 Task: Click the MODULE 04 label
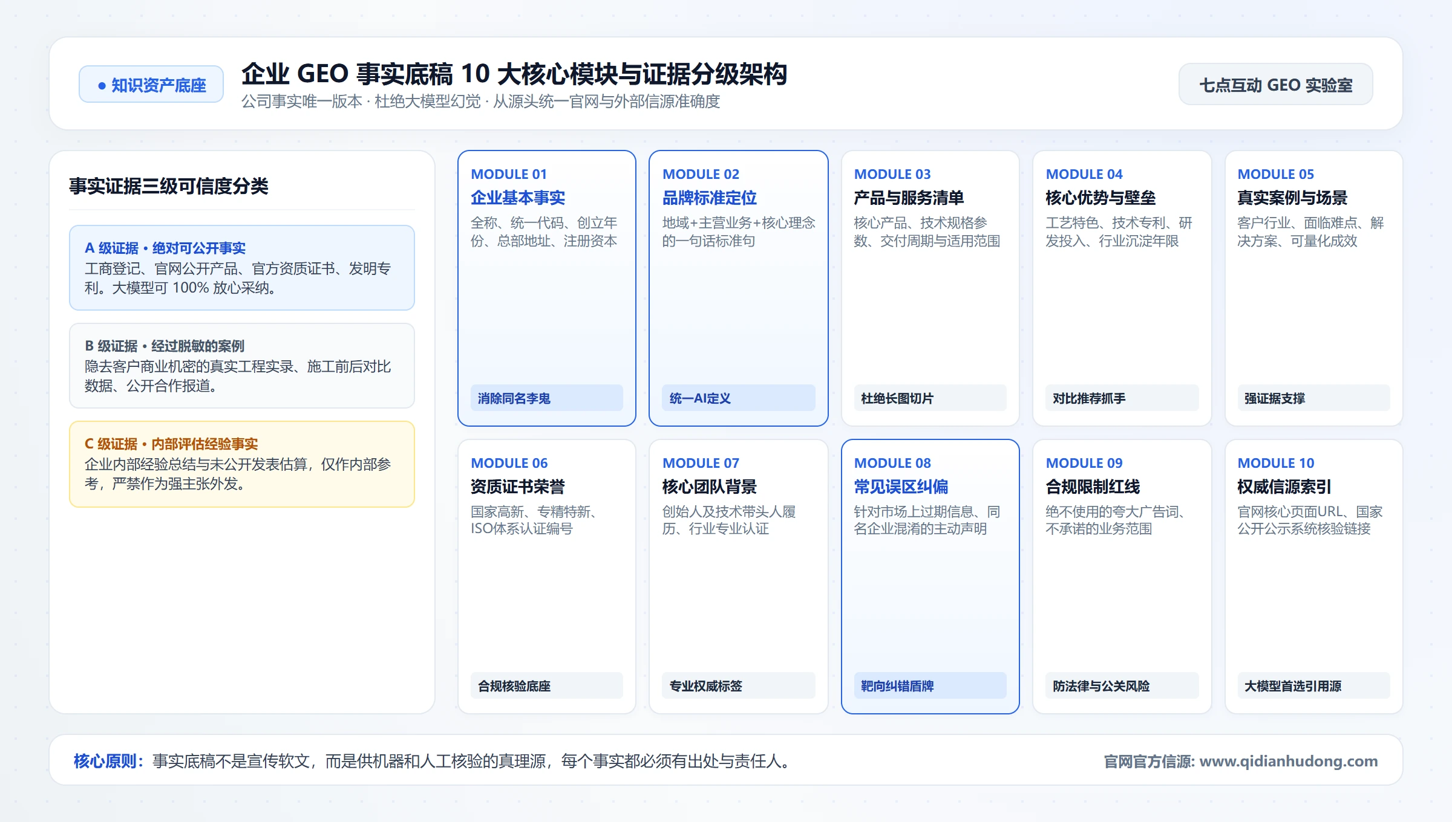(x=1084, y=174)
